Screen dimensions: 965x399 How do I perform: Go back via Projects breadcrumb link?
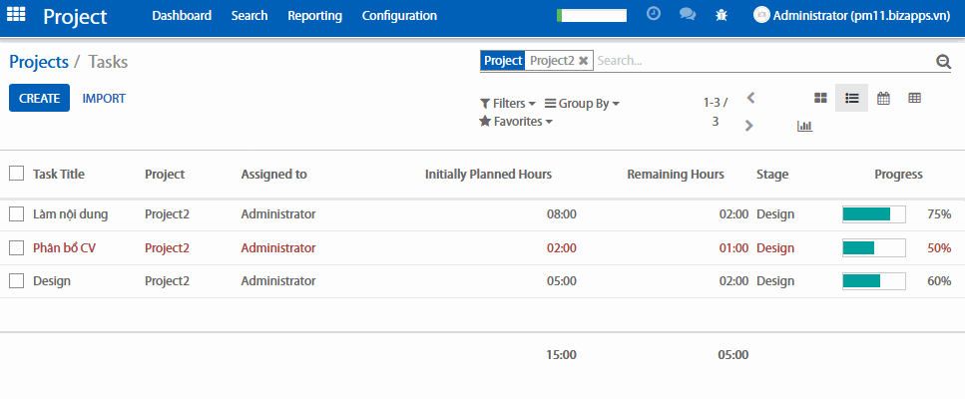[x=38, y=62]
